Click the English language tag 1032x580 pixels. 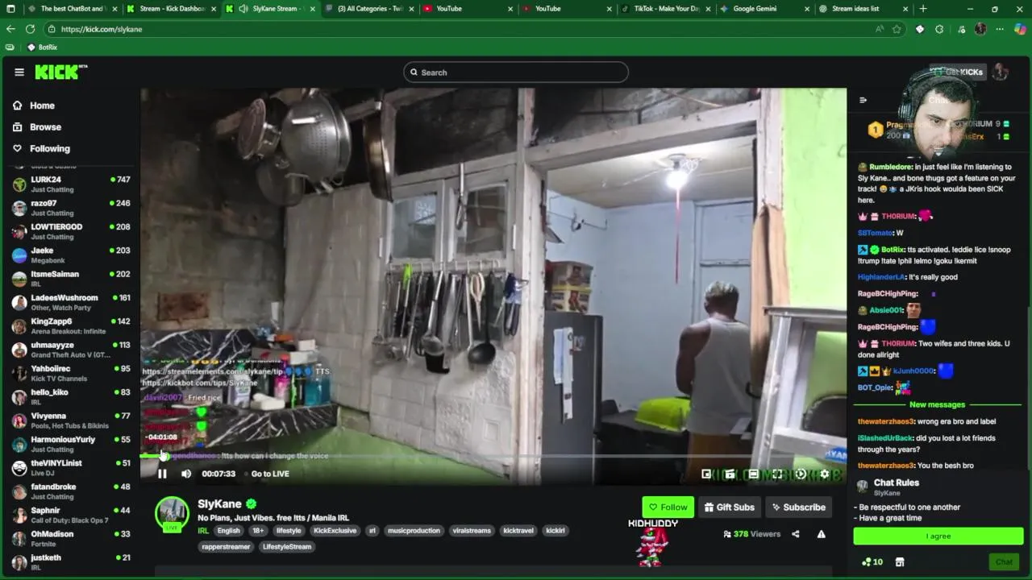[x=228, y=531]
